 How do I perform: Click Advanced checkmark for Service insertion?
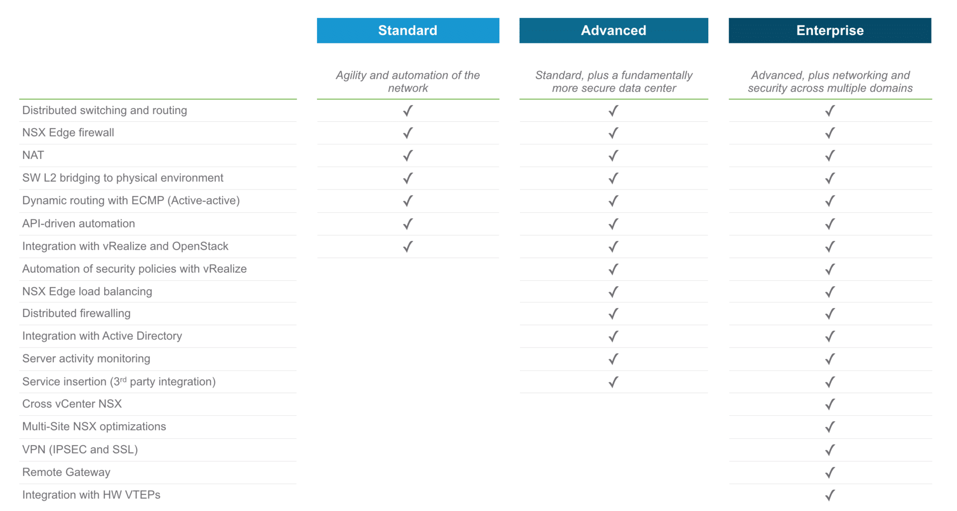click(613, 382)
